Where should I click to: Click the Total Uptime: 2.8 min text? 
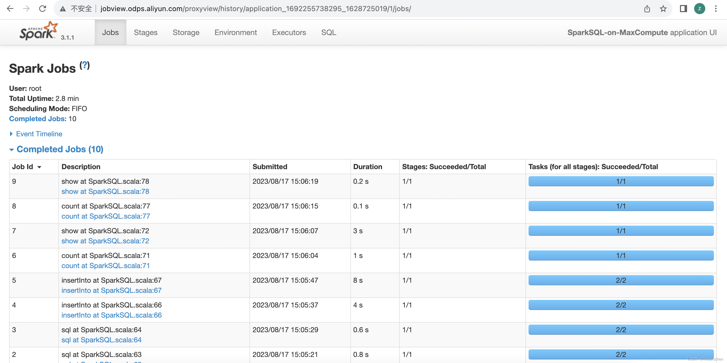(44, 99)
